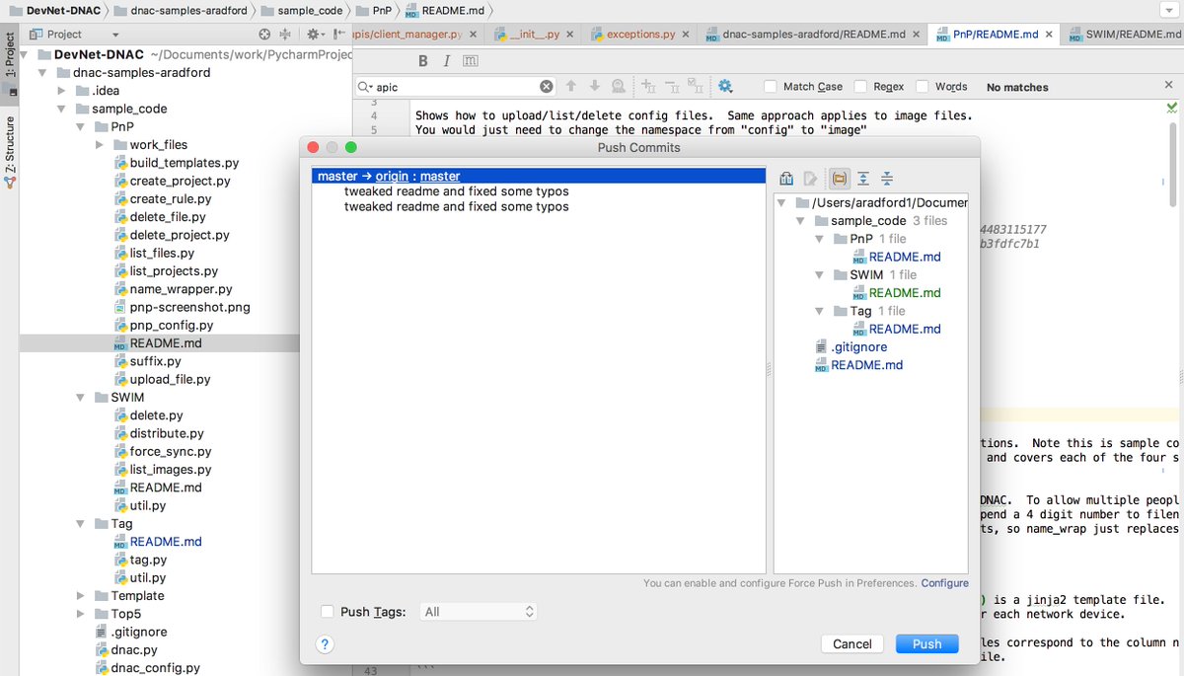The image size is (1184, 676).
Task: Click Bold formatting button in editor
Action: coord(423,61)
